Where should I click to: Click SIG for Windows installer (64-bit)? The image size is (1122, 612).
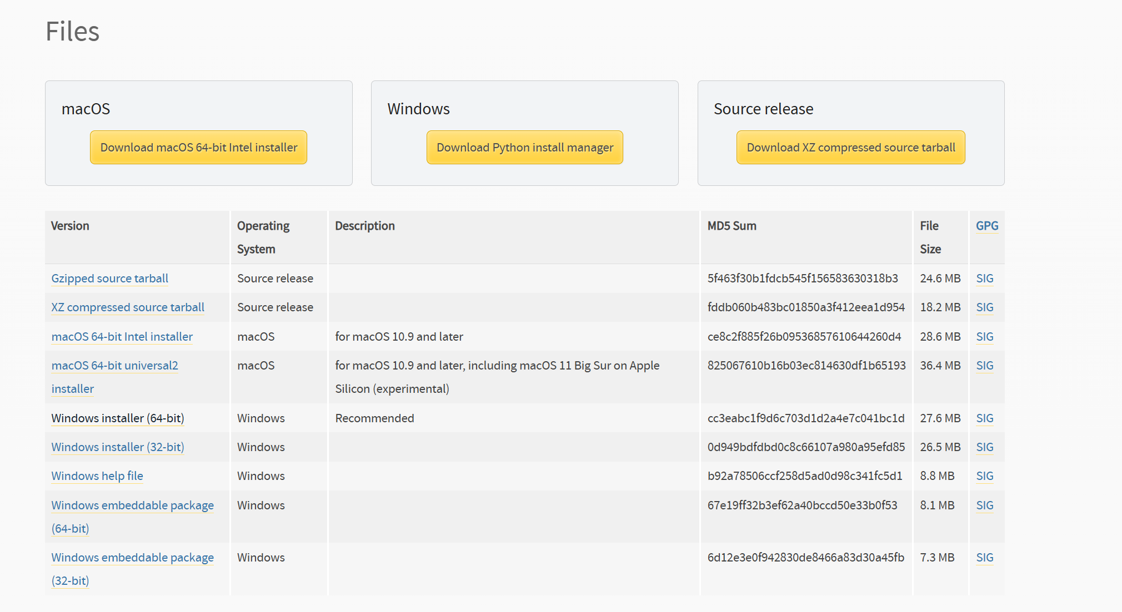tap(984, 418)
